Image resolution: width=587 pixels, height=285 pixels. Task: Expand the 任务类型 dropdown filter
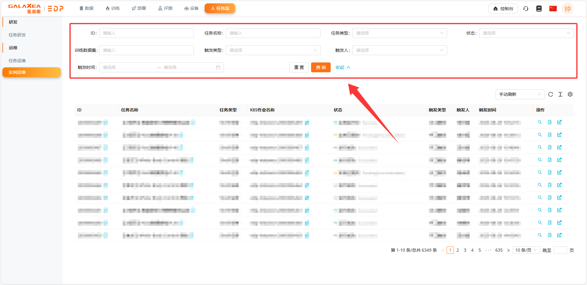pyautogui.click(x=399, y=33)
